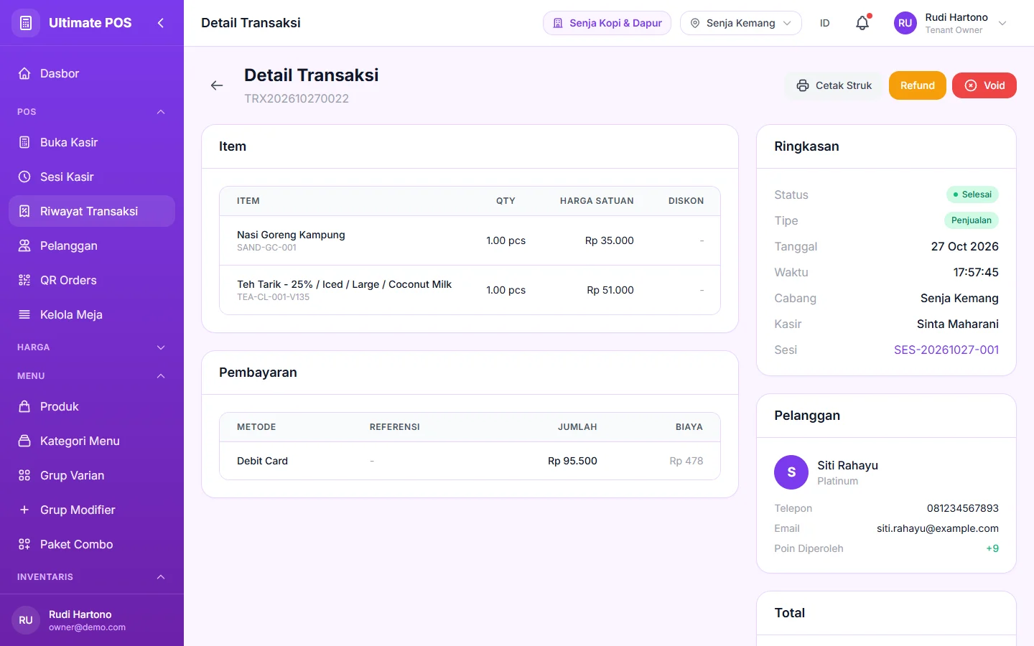Open session link SES-20261027-001

[946, 350]
